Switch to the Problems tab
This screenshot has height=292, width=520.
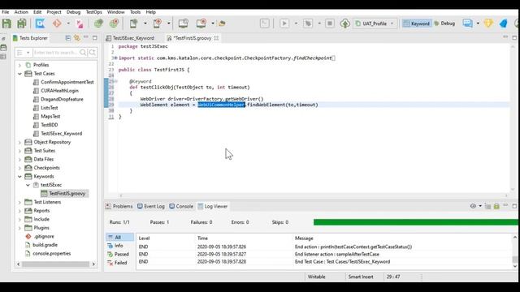click(119, 206)
